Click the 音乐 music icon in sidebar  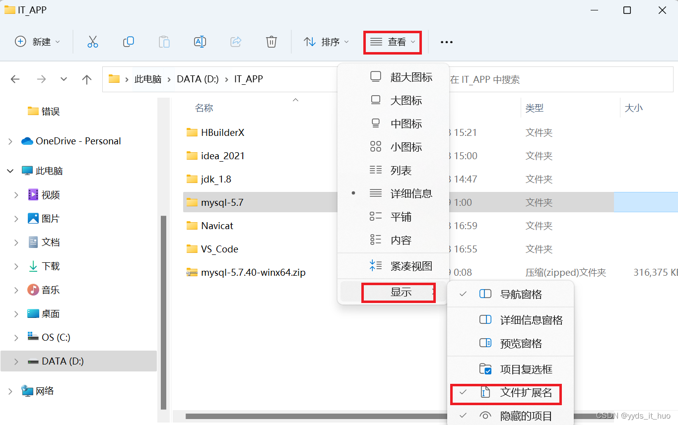pyautogui.click(x=33, y=290)
